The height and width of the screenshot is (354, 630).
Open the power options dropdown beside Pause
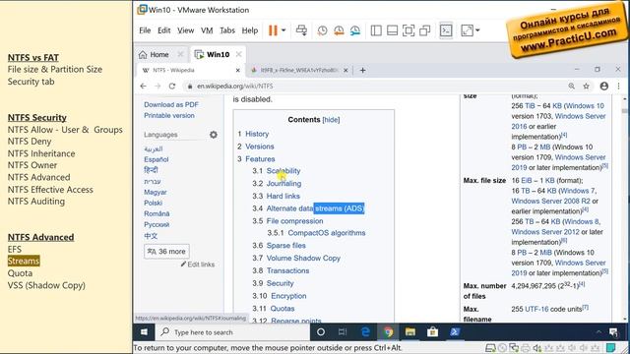(x=283, y=30)
